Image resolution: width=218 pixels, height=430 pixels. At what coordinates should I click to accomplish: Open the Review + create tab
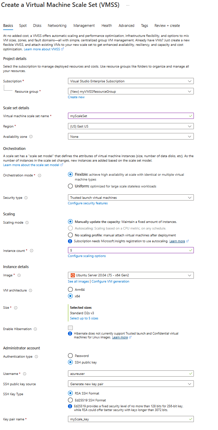[167, 25]
